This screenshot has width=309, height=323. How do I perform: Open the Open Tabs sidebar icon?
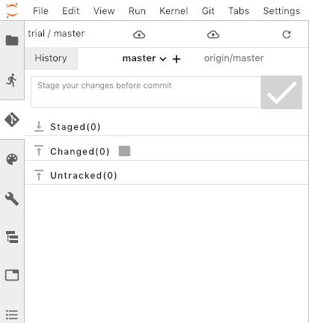tap(12, 275)
